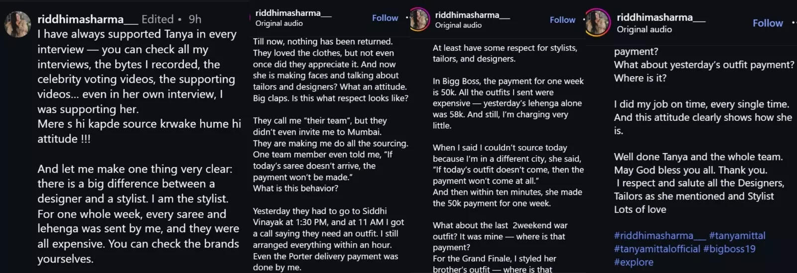Image resolution: width=797 pixels, height=273 pixels.
Task: Click Follow in the third panel header
Action: click(x=562, y=20)
